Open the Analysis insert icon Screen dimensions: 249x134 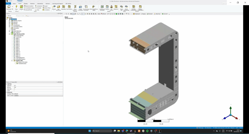click(x=21, y=6)
